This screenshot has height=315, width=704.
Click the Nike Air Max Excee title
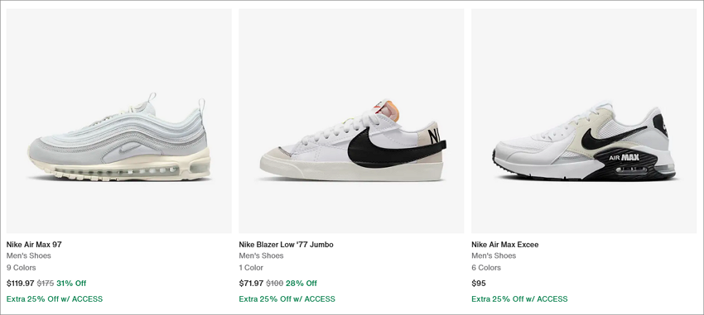coord(505,245)
